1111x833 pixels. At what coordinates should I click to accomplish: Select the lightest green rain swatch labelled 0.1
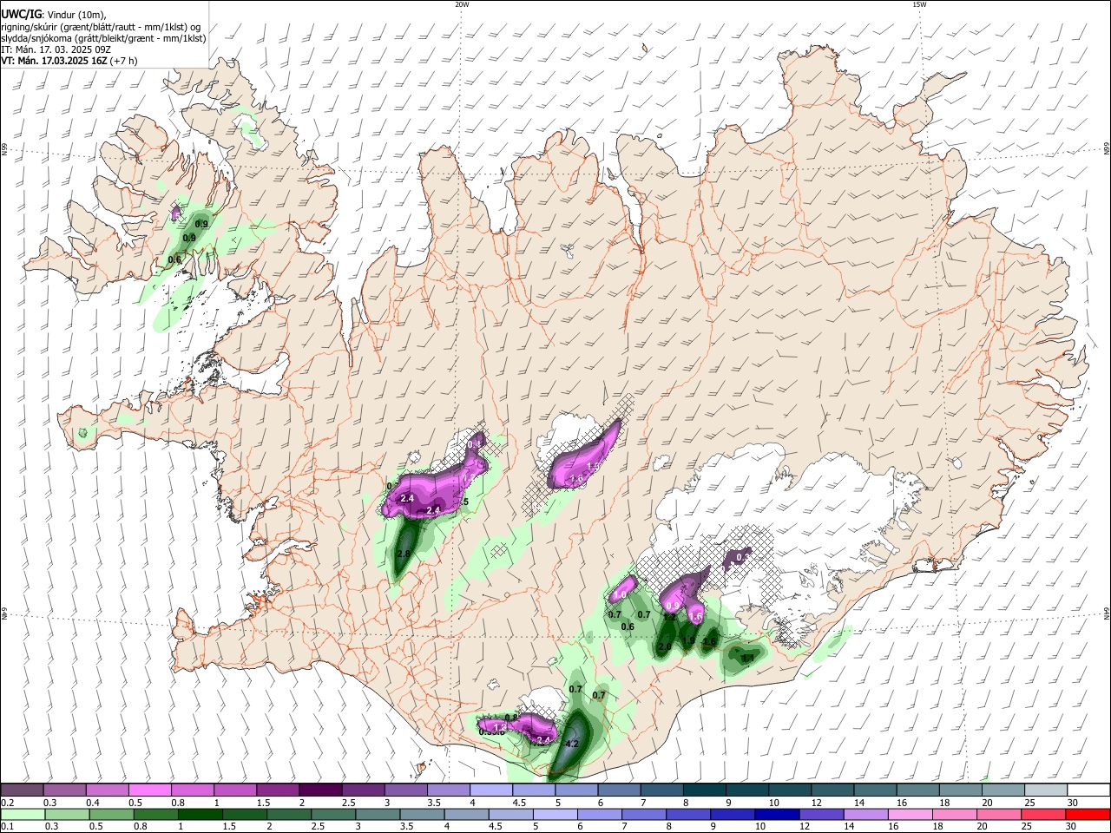[22, 815]
